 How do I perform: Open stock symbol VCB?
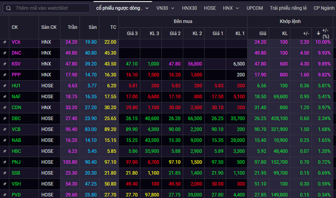[16, 129]
